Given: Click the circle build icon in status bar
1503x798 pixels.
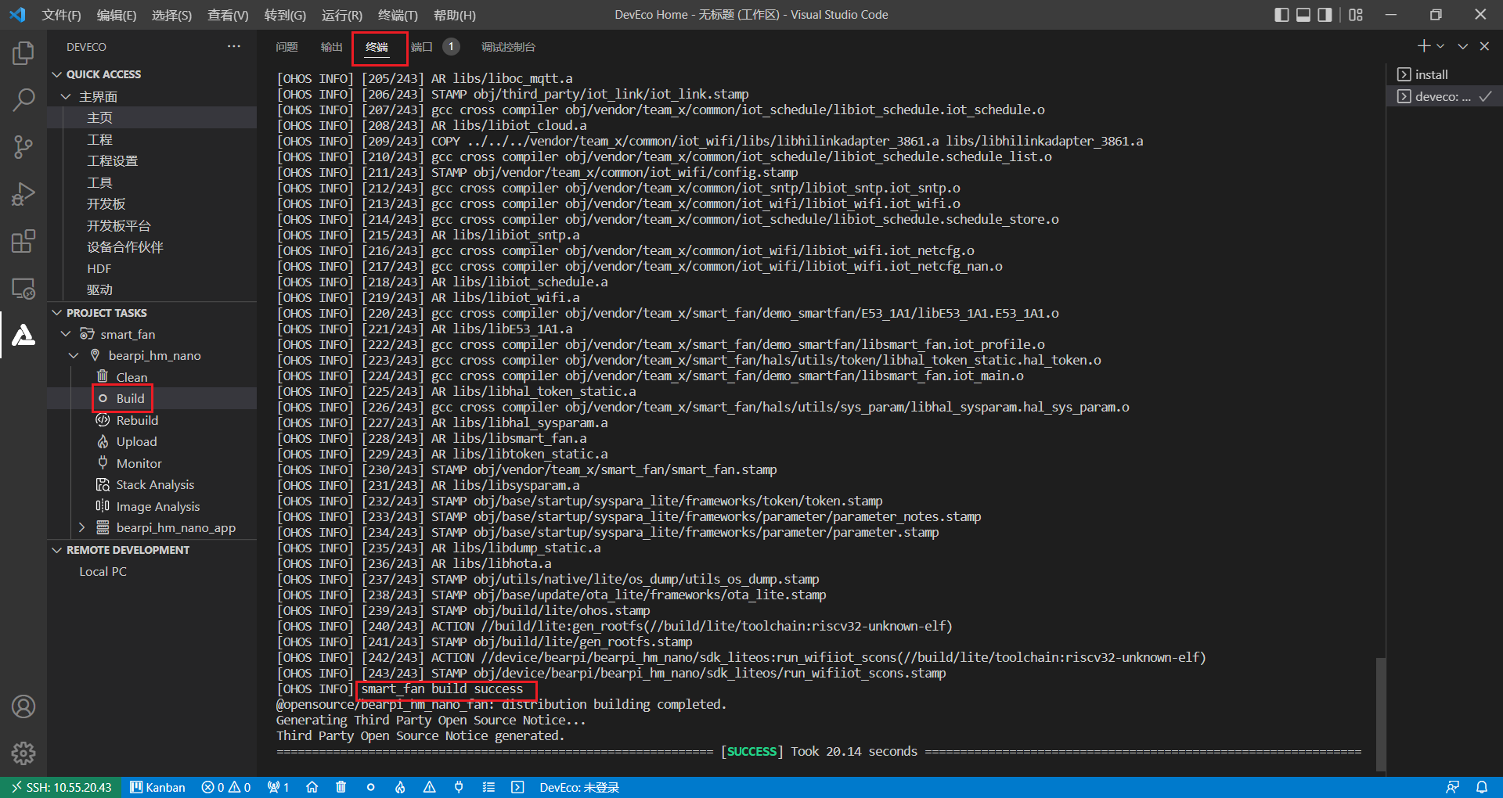Looking at the screenshot, I should point(370,787).
